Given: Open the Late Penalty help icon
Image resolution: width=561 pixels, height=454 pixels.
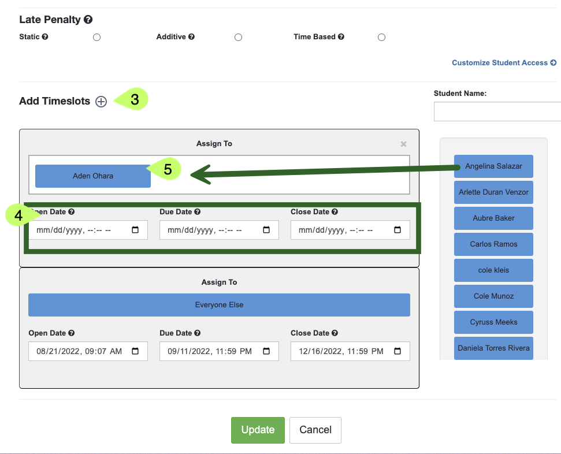Looking at the screenshot, I should (x=88, y=20).
